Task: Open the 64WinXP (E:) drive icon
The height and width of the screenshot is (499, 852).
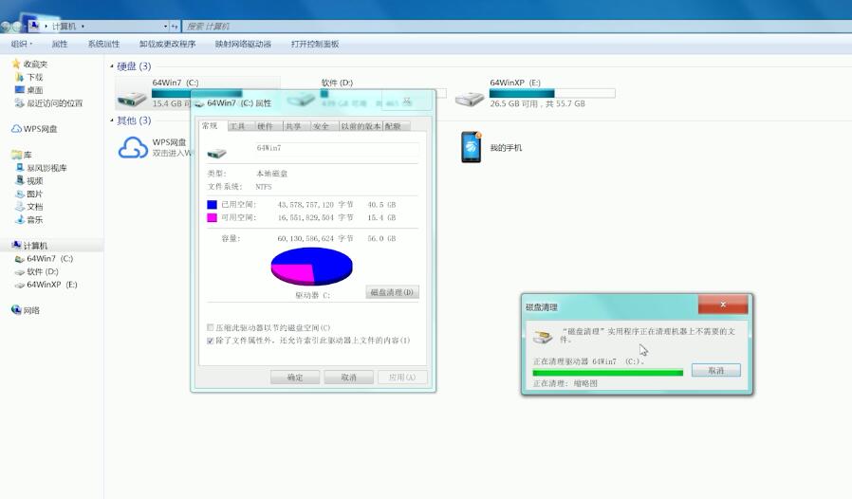Action: [470, 99]
